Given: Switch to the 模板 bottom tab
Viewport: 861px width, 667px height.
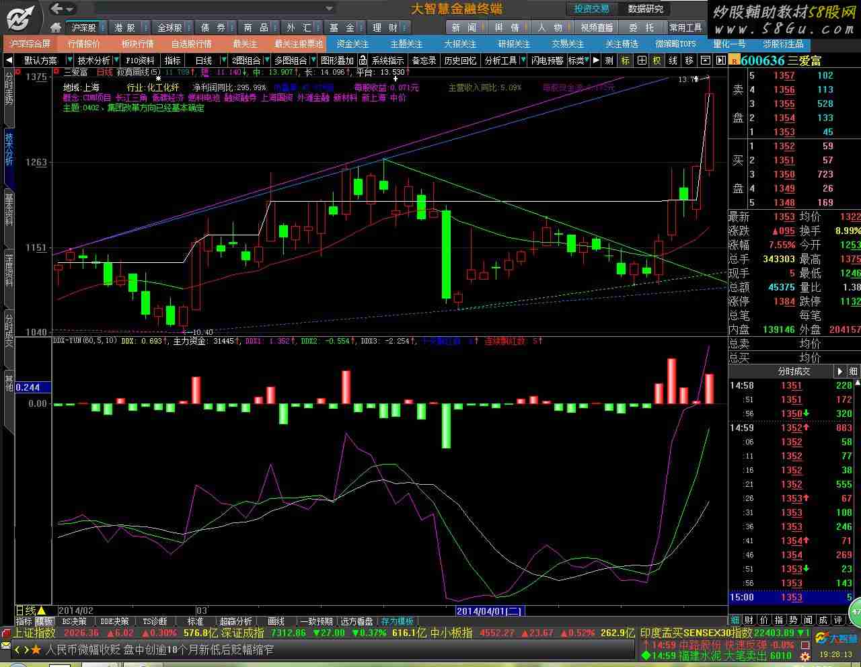Looking at the screenshot, I should (x=44, y=621).
